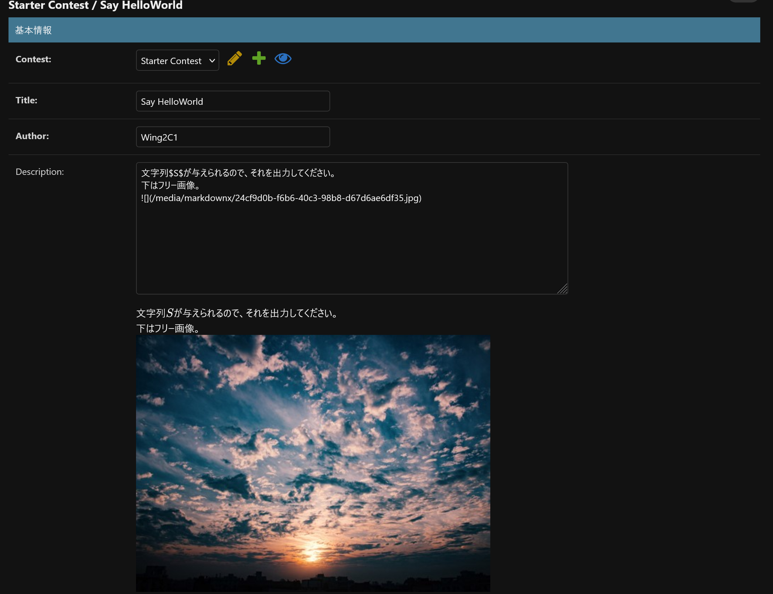Click the Description textarea resize handle
Image resolution: width=773 pixels, height=594 pixels.
(563, 289)
